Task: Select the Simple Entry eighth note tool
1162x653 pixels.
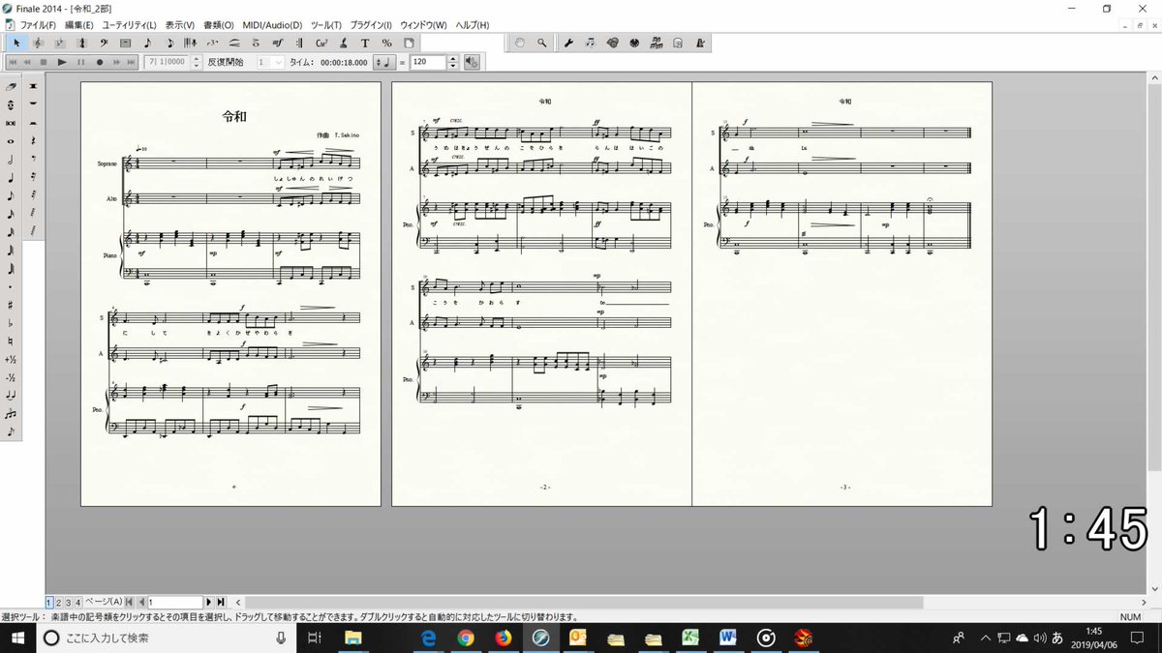Action: coord(147,43)
